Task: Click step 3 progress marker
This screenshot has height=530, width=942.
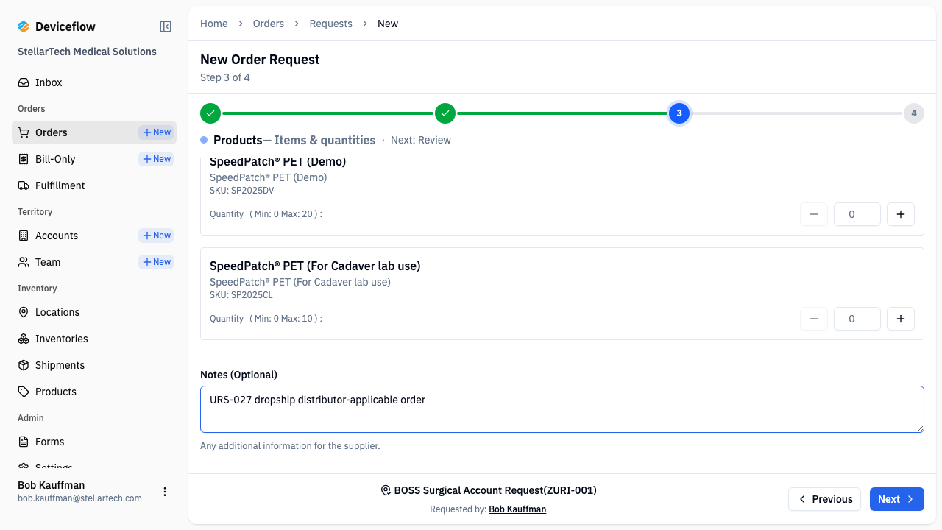Action: click(679, 113)
